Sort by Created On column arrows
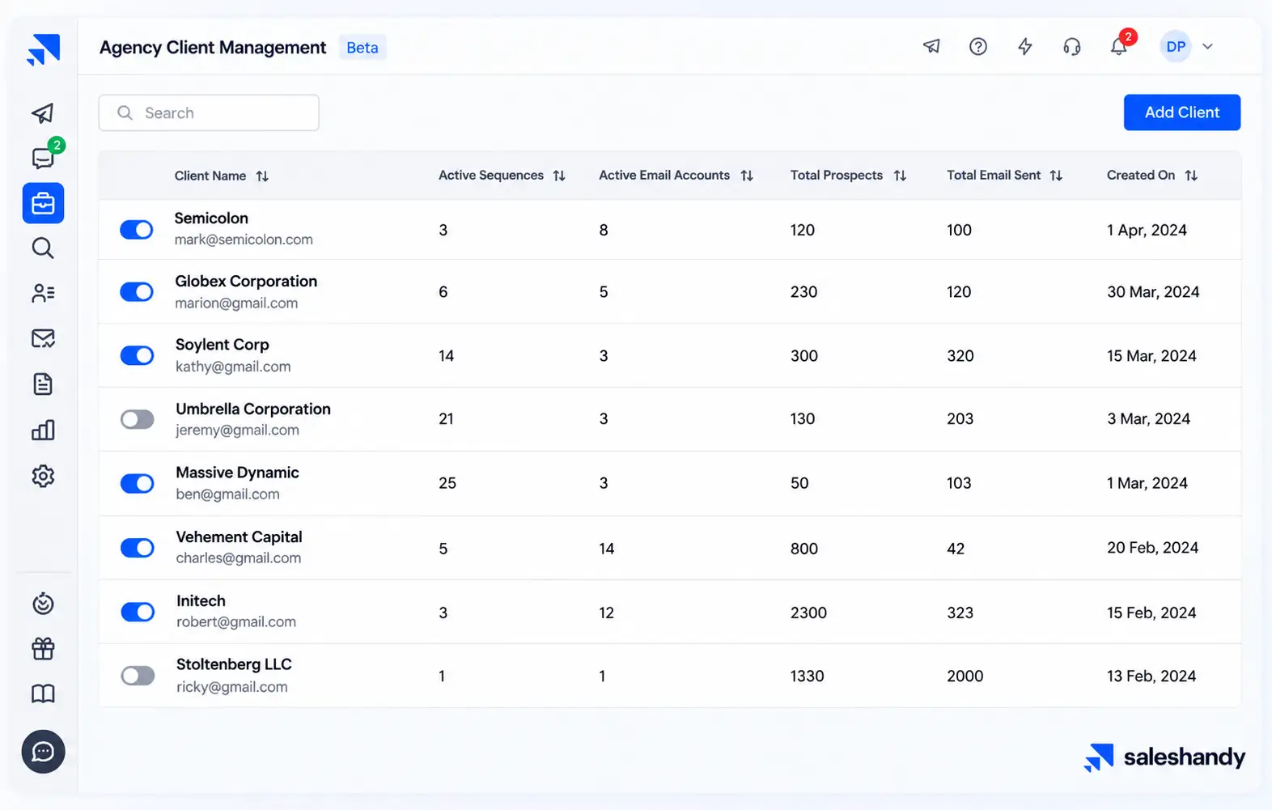This screenshot has width=1272, height=810. (1191, 176)
